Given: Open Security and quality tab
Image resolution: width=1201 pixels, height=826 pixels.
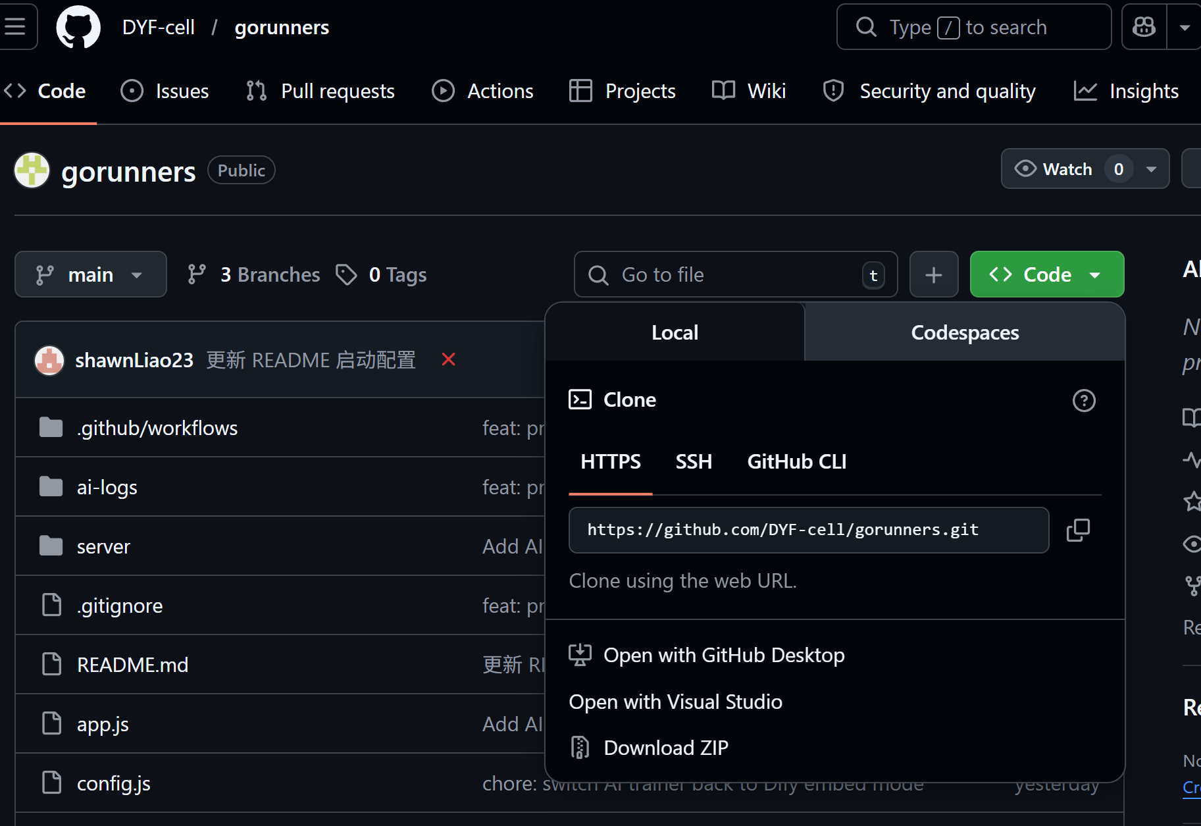Looking at the screenshot, I should tap(929, 91).
